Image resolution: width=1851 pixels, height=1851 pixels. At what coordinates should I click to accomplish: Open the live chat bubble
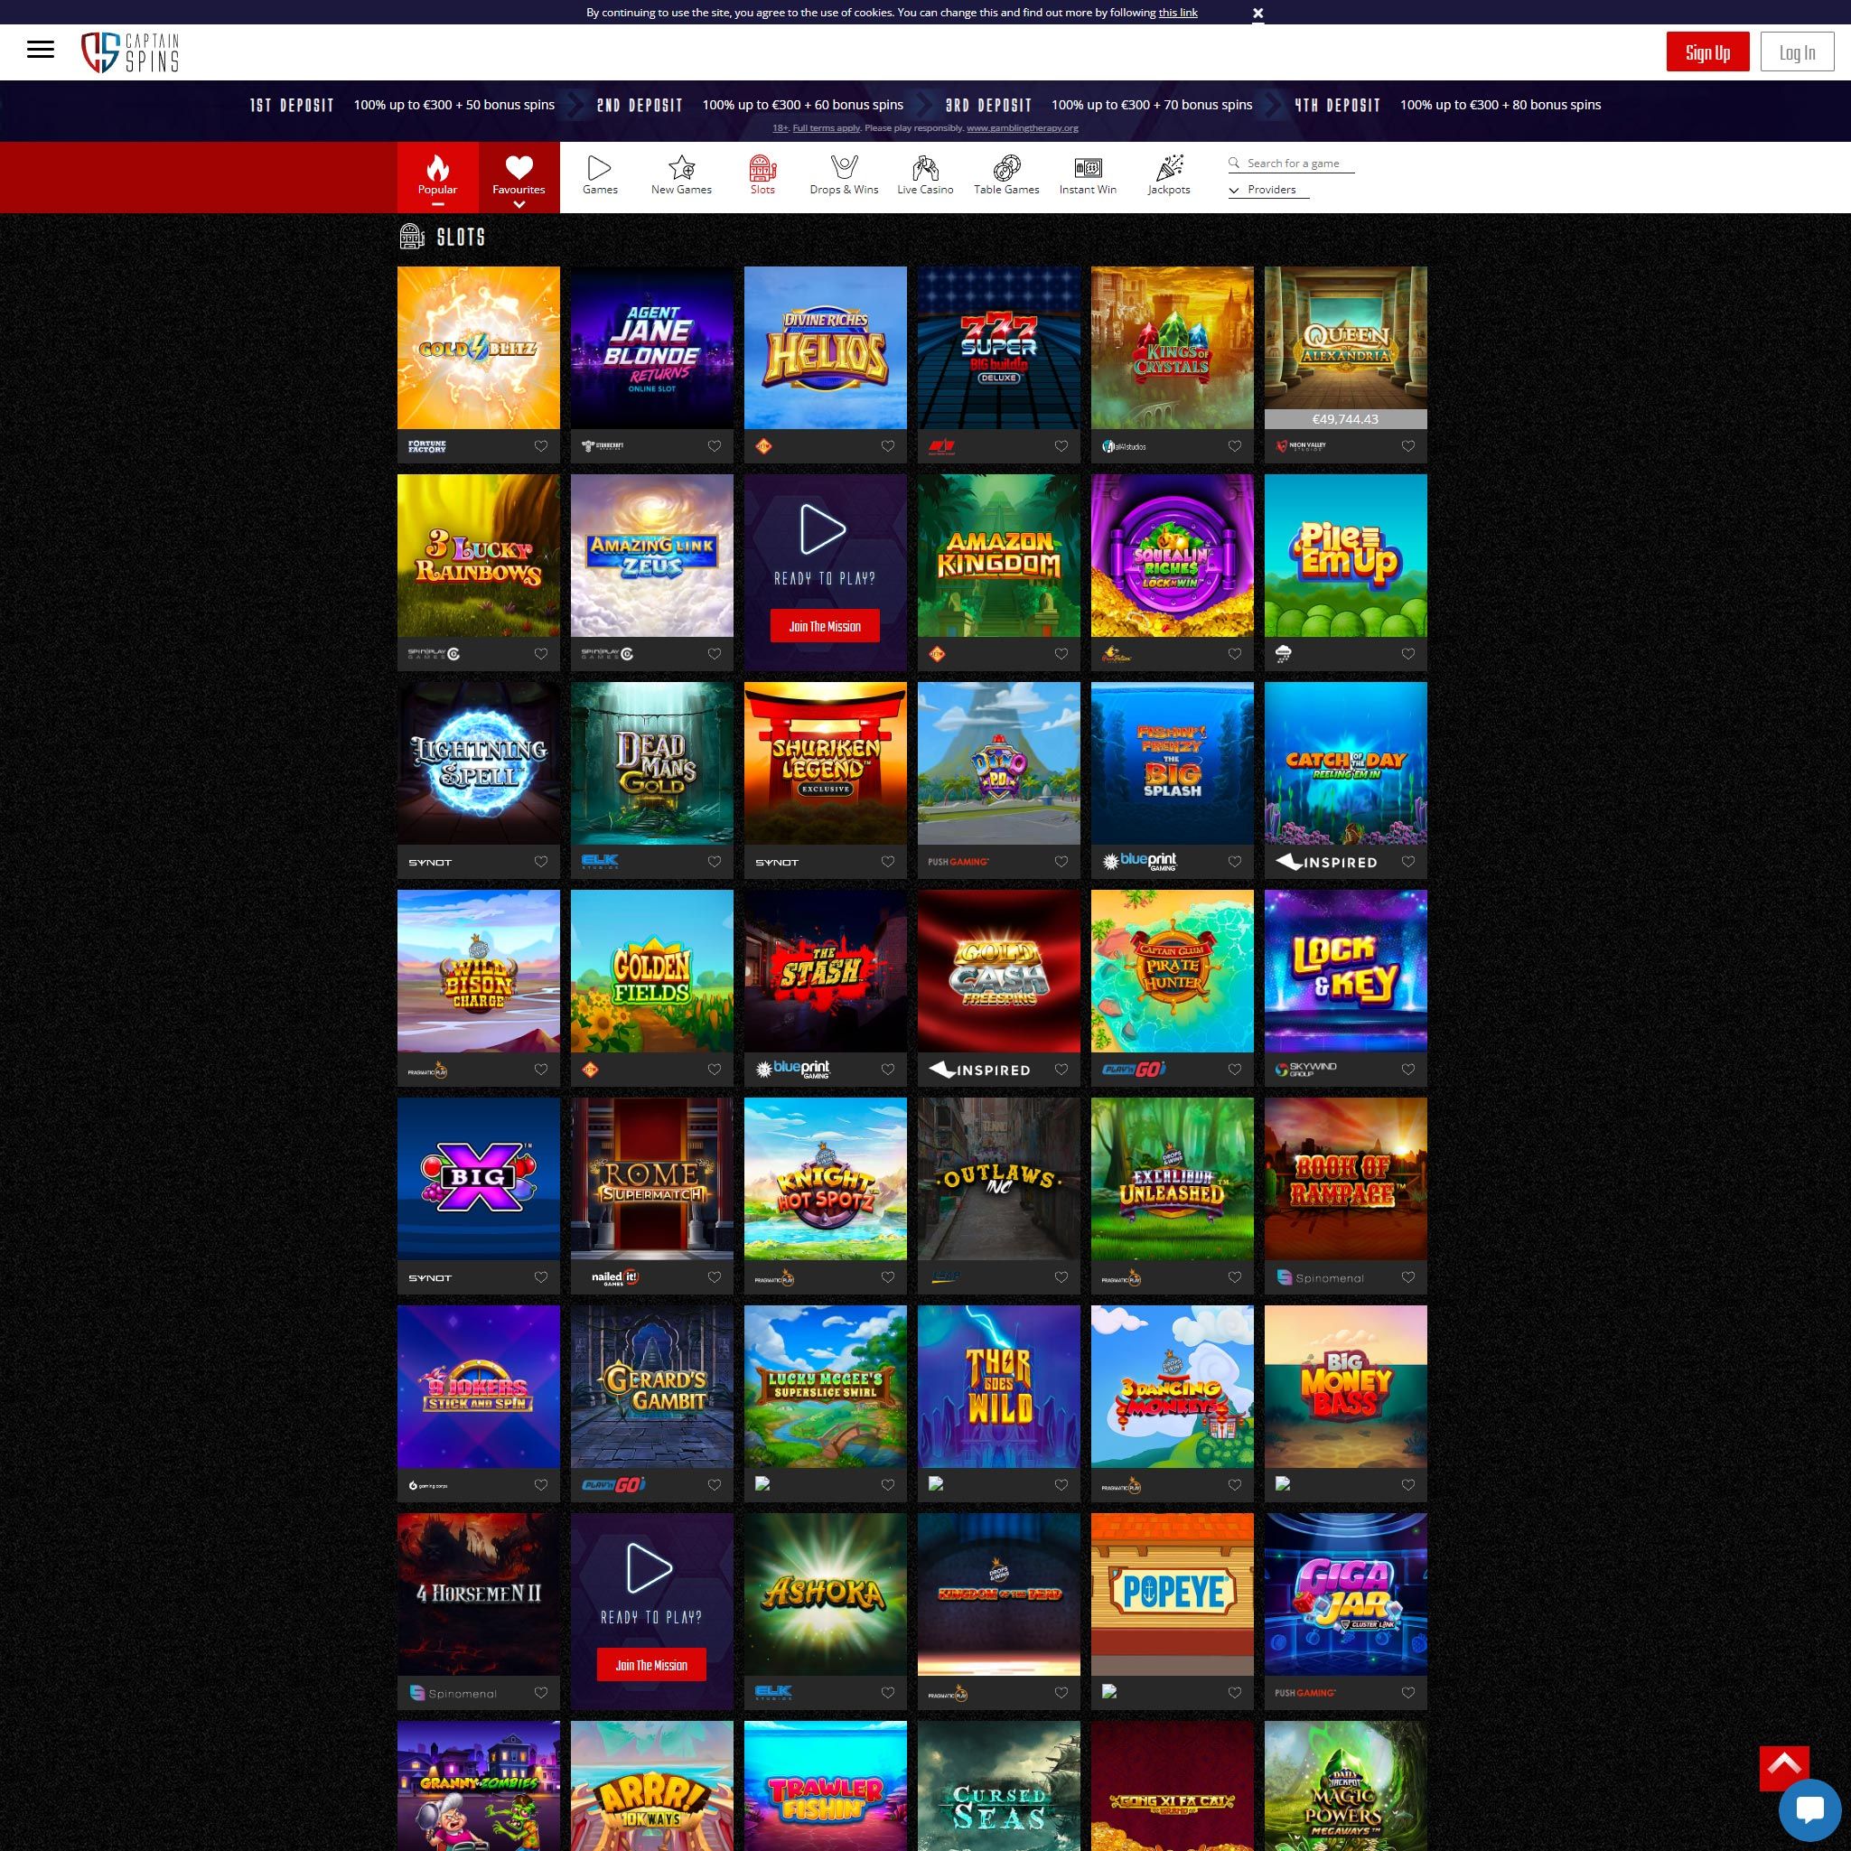tap(1809, 1809)
